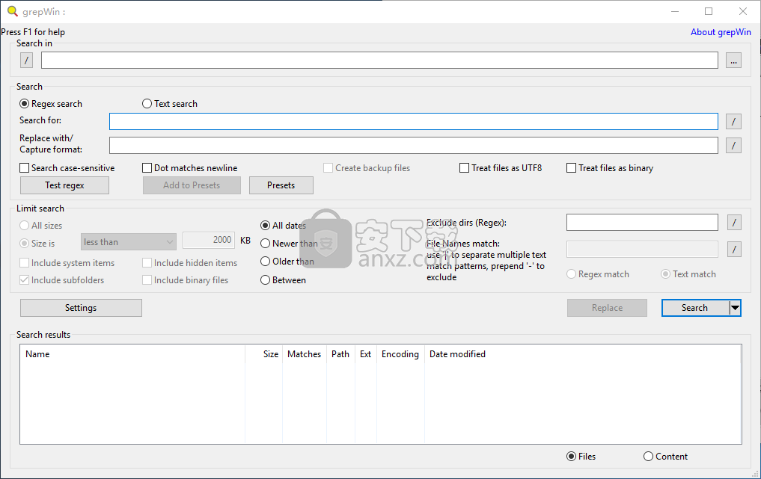The width and height of the screenshot is (761, 479).
Task: Sort results by Matches column
Action: pos(305,354)
